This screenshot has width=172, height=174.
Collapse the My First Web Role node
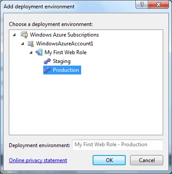tap(31, 52)
